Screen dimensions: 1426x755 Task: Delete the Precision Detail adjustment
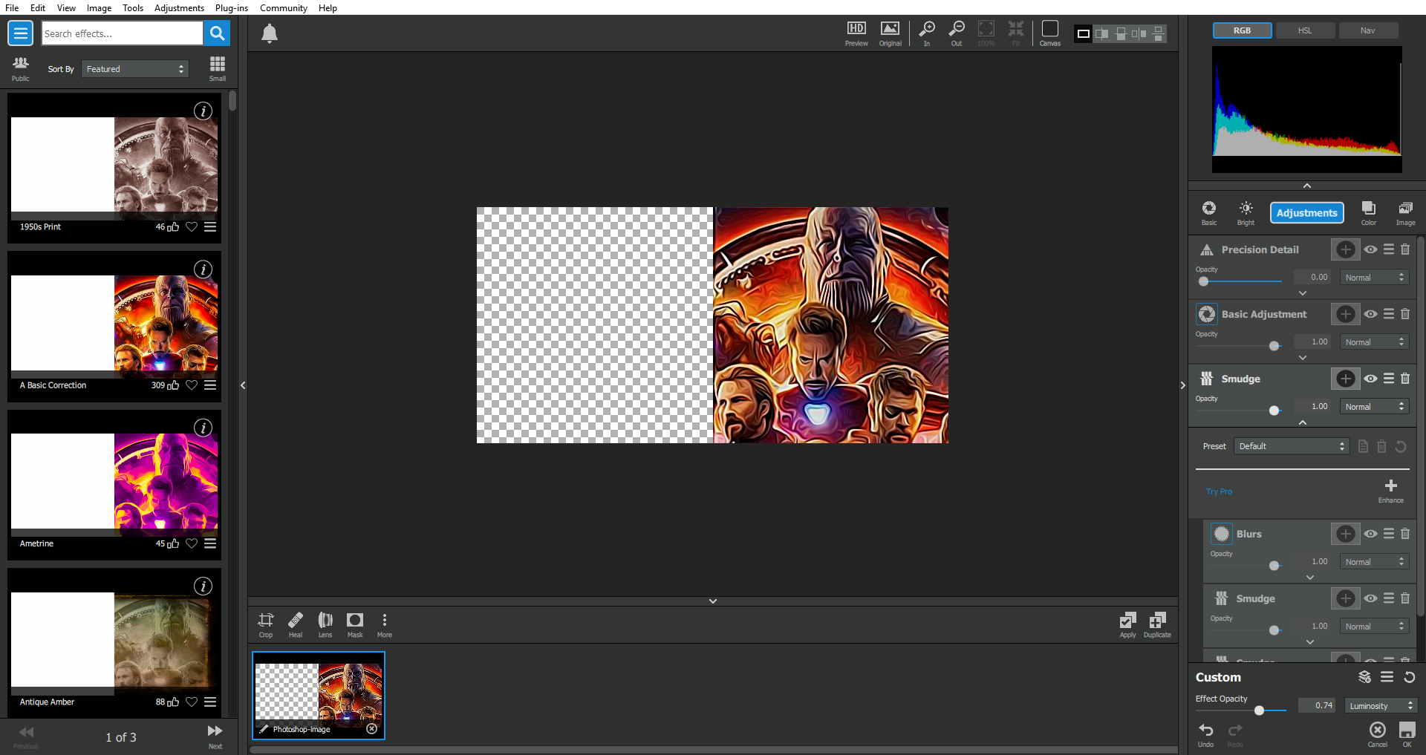tap(1405, 249)
